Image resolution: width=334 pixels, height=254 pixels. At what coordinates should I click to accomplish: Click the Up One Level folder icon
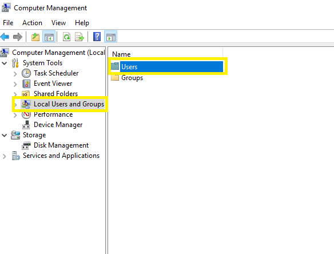[x=35, y=37]
